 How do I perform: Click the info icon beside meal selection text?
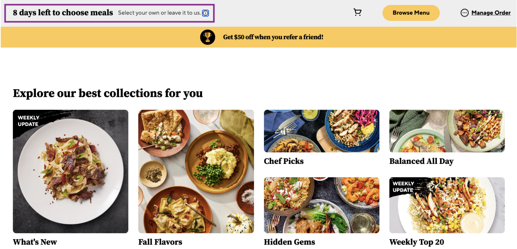[x=205, y=13]
